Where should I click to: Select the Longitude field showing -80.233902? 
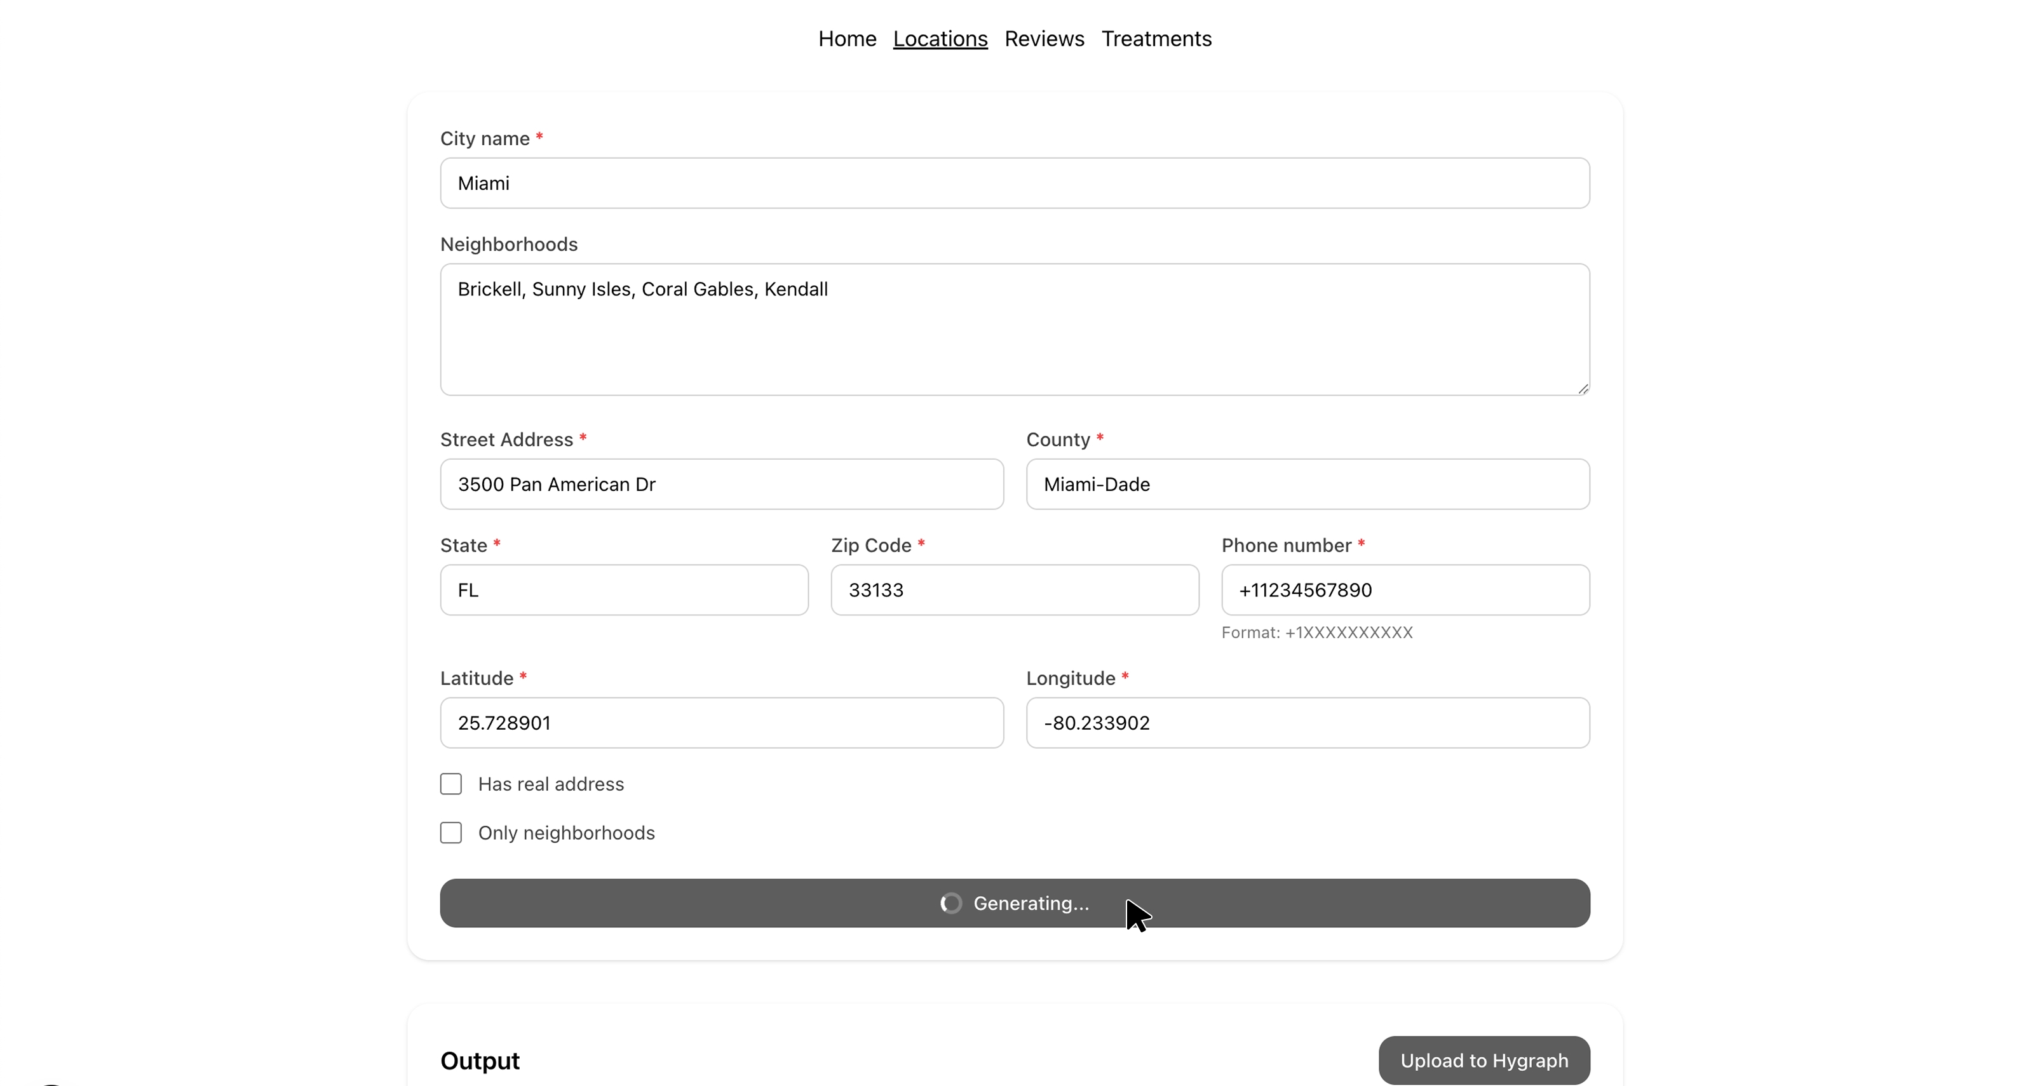tap(1307, 723)
